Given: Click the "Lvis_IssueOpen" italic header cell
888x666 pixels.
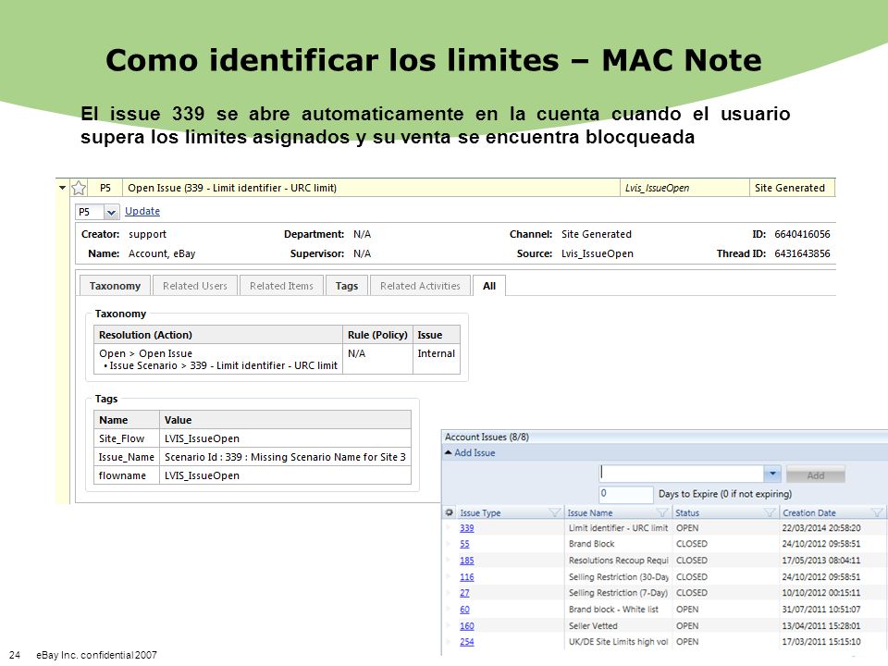Looking at the screenshot, I should click(684, 188).
